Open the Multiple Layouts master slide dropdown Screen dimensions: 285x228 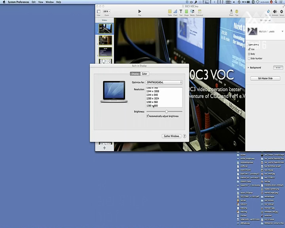265,31
